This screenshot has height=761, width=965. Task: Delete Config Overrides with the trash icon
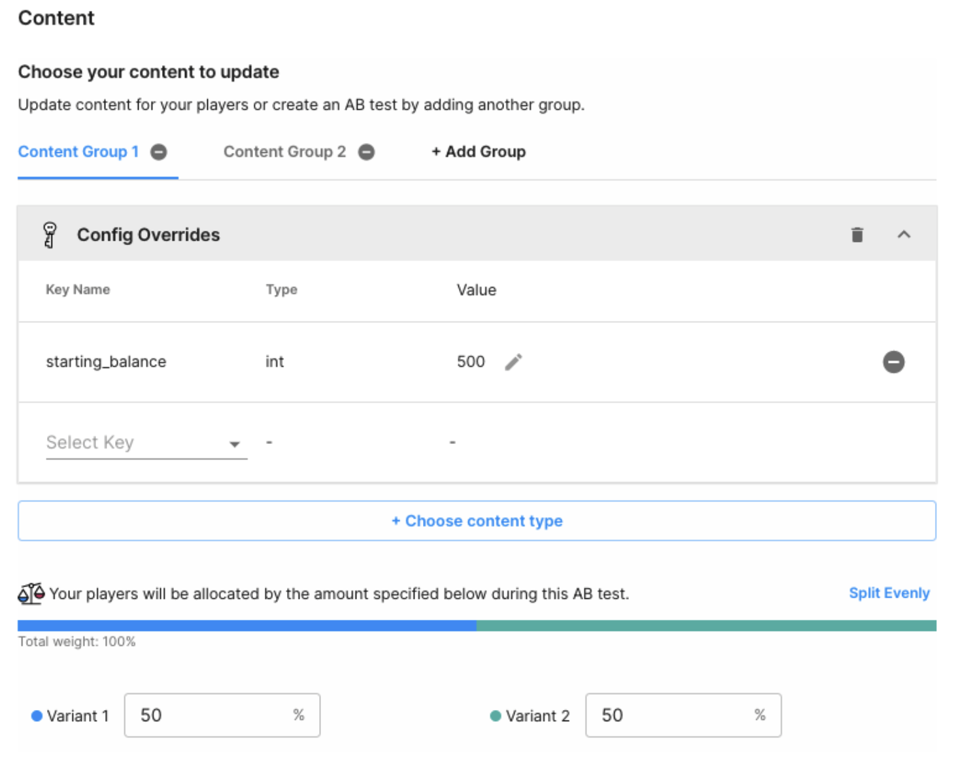[x=857, y=235]
